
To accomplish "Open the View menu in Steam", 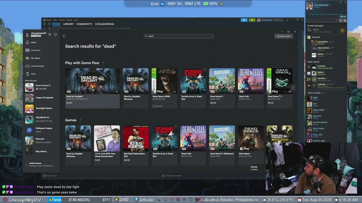I will point(55,20).
